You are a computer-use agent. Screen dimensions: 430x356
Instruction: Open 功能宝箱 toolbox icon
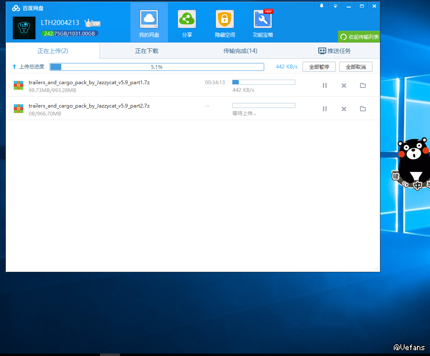(x=262, y=20)
